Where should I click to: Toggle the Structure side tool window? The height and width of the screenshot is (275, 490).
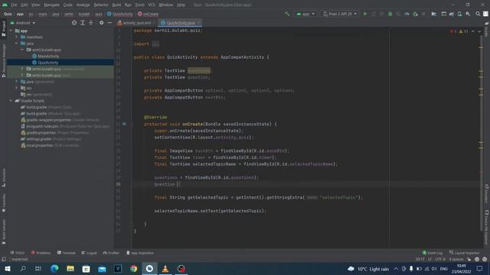(3, 178)
